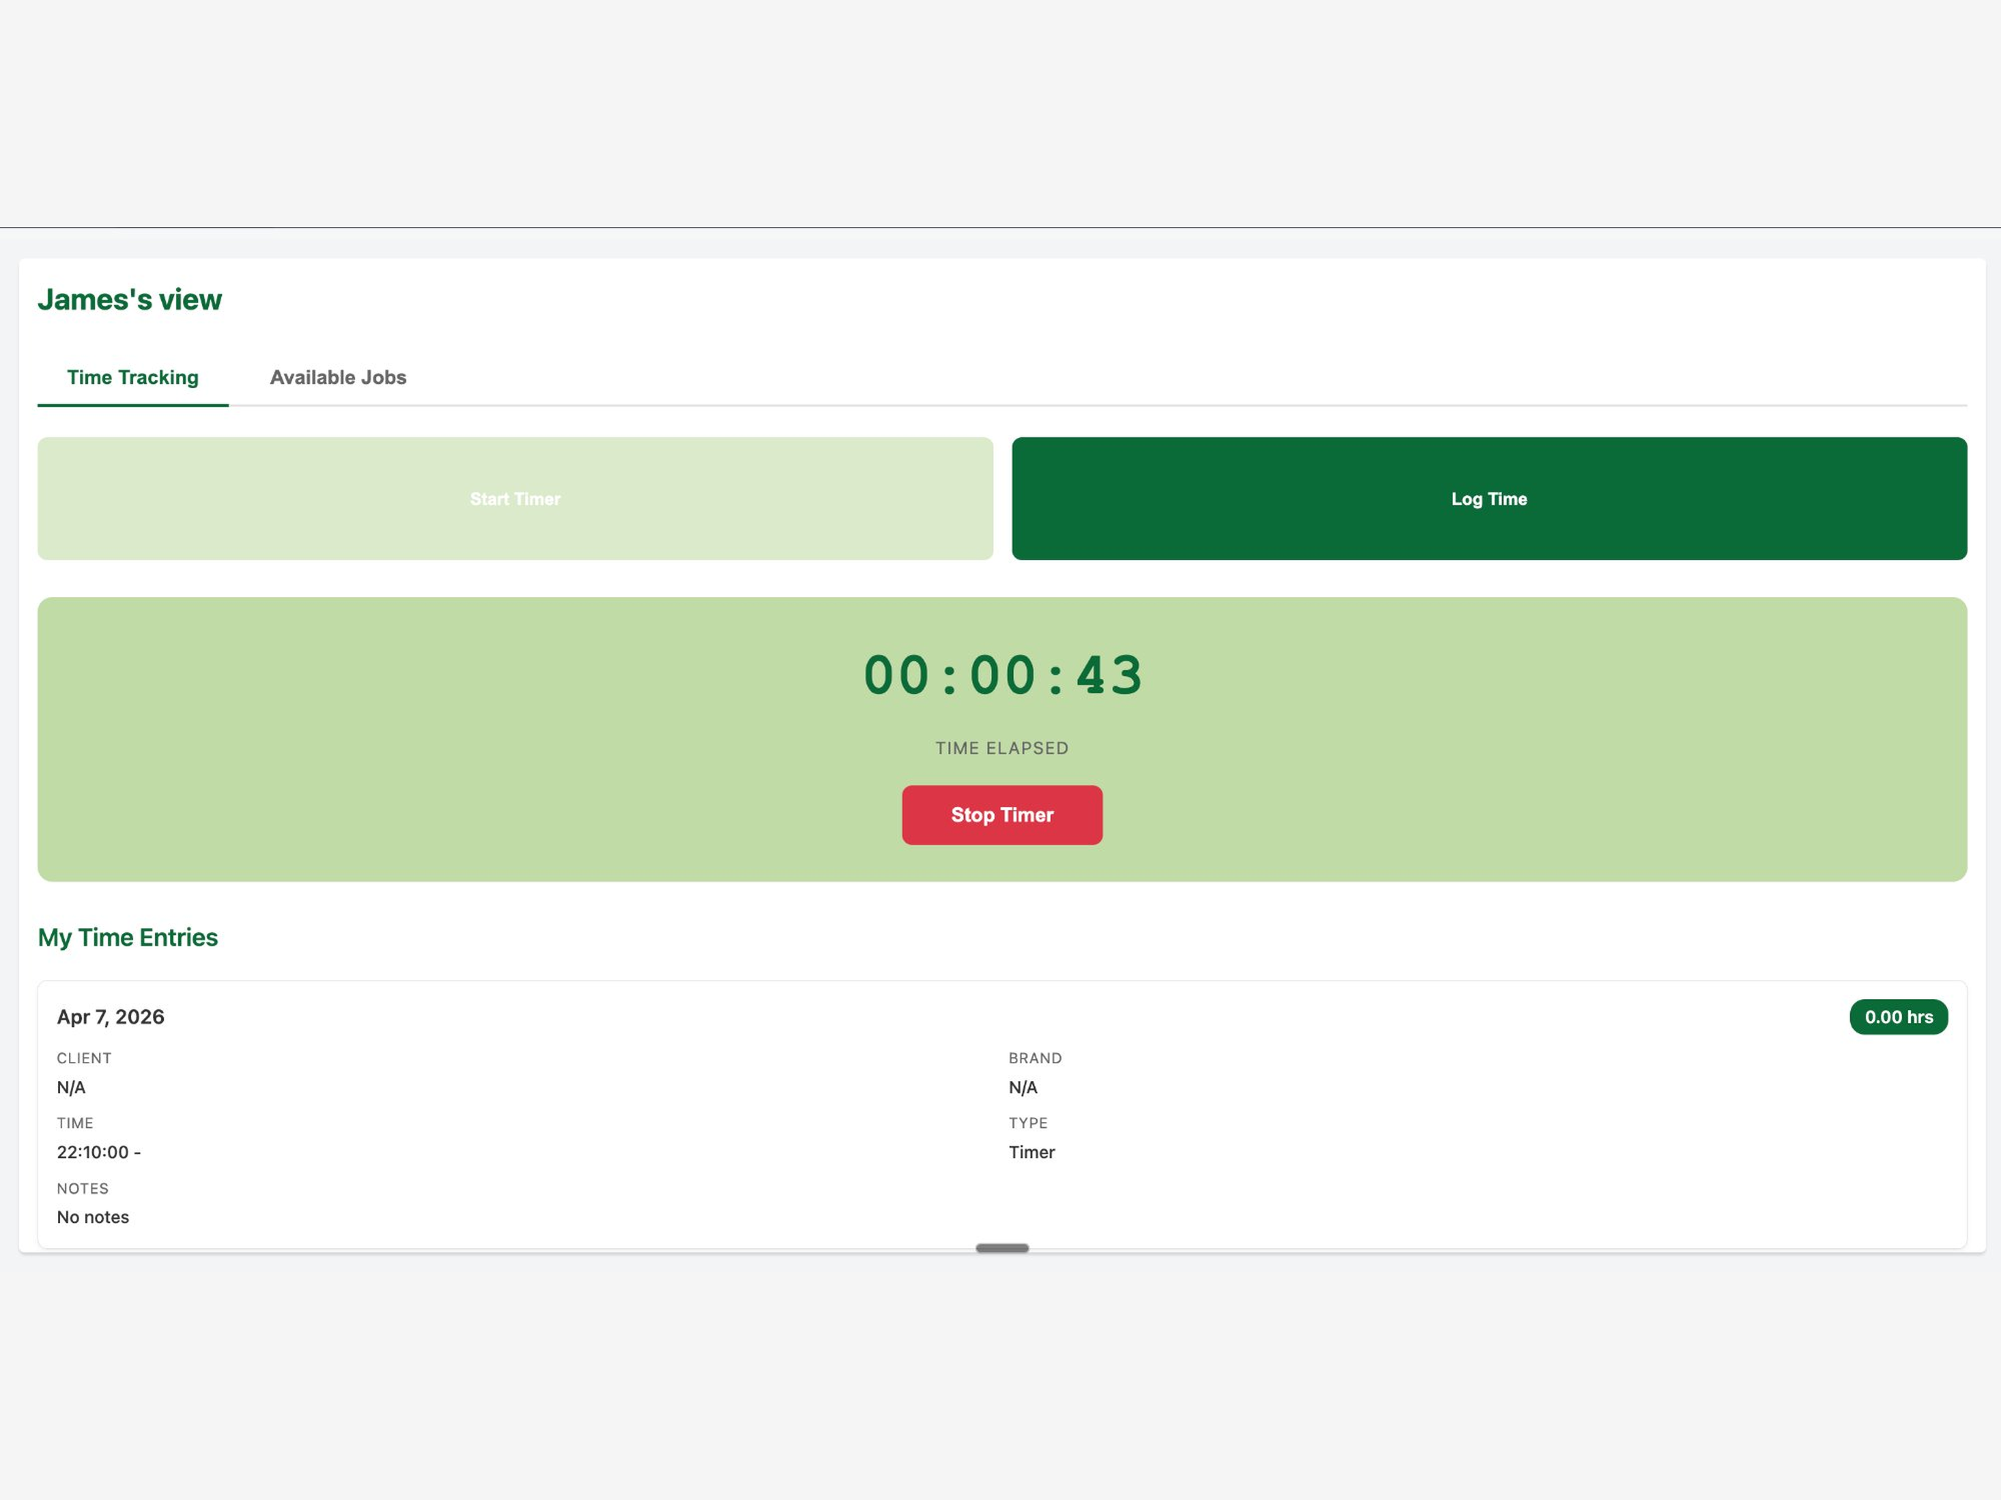
Task: Click the N/A value under BRAND
Action: [x=1023, y=1088]
